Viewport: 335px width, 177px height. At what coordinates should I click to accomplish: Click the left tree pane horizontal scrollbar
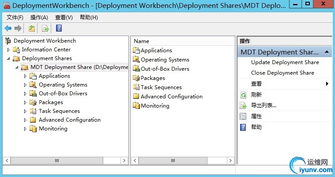(57, 161)
